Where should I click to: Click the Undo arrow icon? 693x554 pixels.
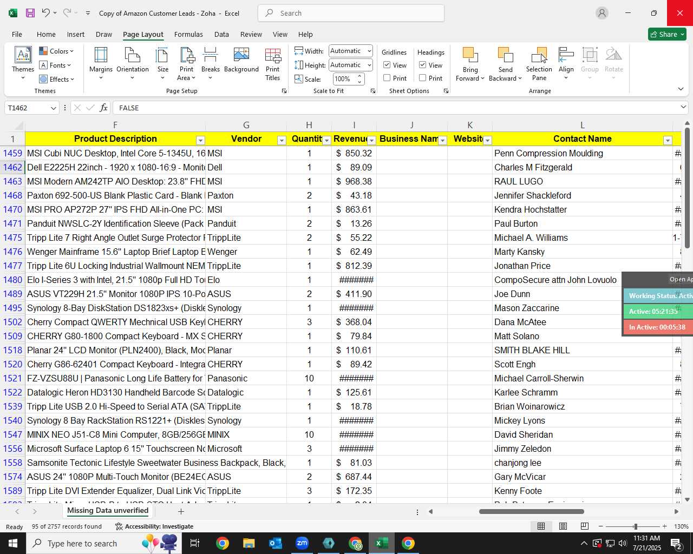[46, 13]
